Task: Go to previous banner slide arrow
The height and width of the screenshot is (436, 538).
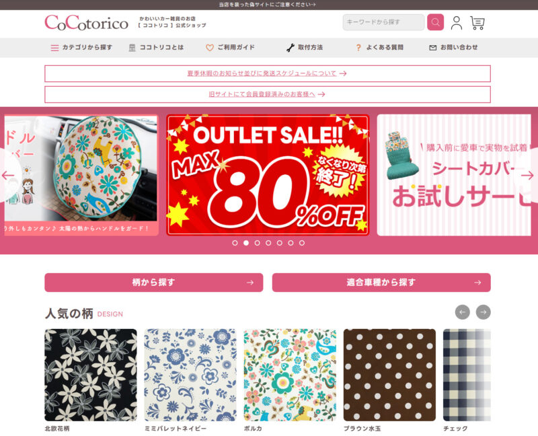Action: [x=8, y=176]
